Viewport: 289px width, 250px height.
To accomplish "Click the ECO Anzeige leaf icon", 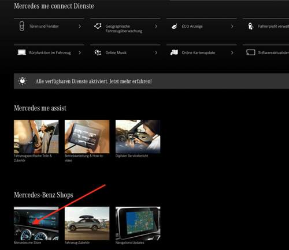I will [174, 26].
